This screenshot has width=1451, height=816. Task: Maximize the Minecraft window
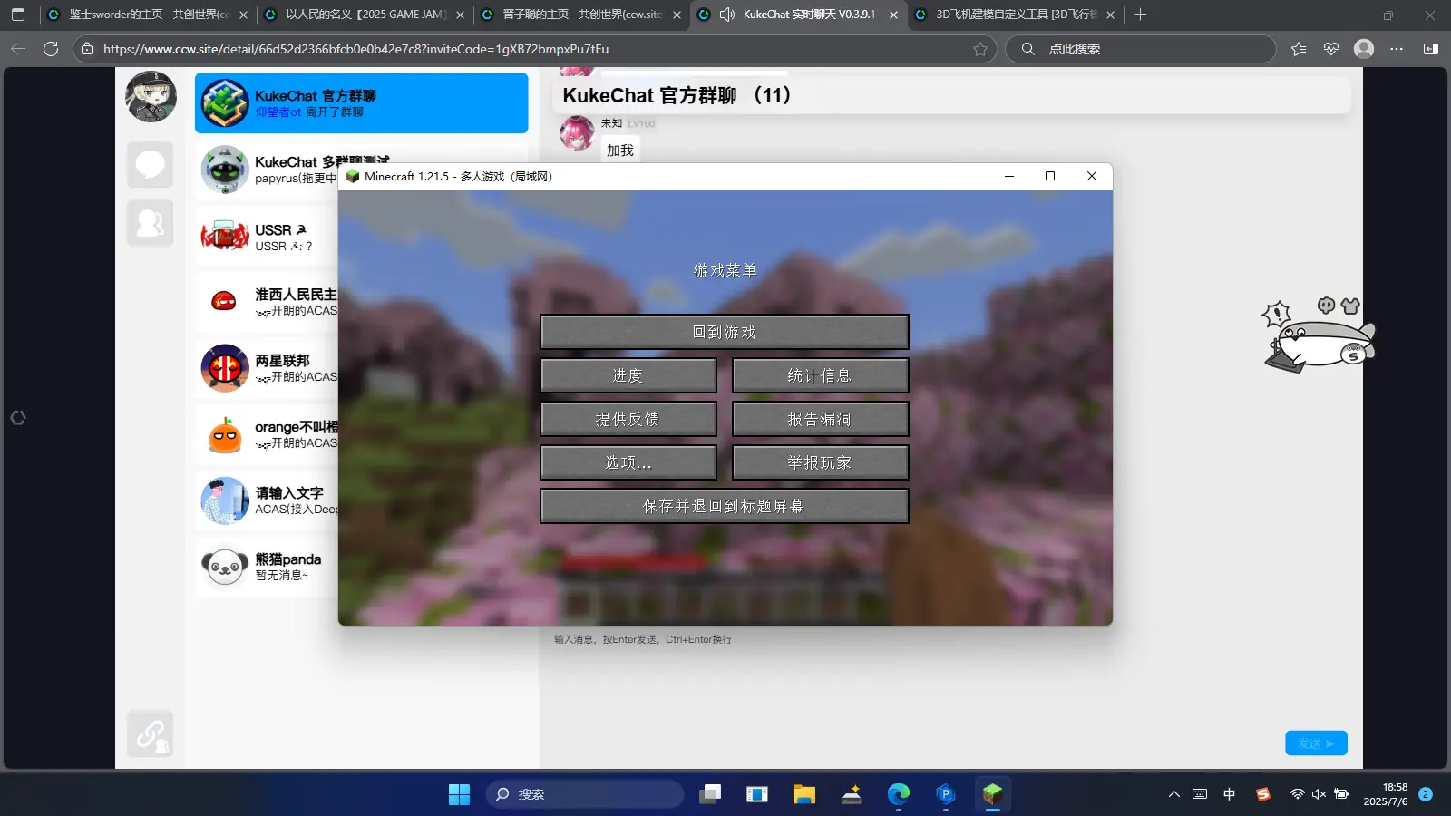coord(1050,176)
